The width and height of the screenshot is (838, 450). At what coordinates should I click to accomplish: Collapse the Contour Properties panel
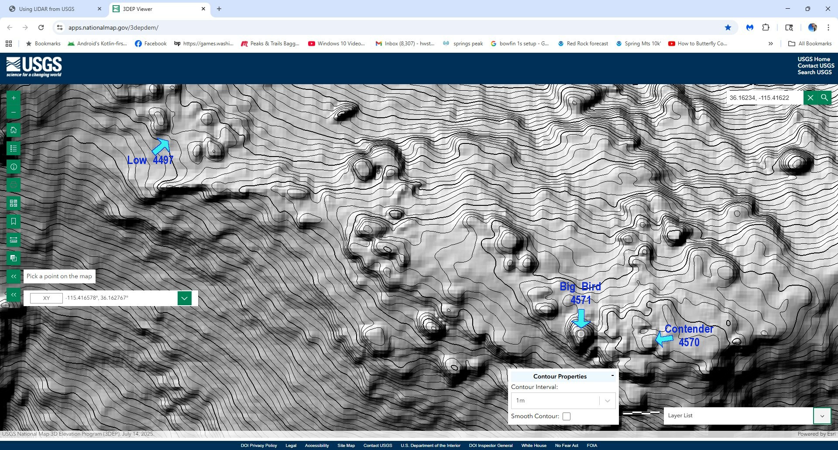click(x=612, y=375)
